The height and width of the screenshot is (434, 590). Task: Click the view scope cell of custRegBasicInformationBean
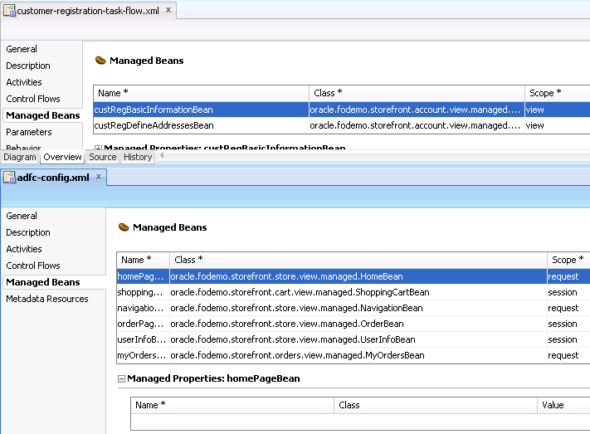coord(558,110)
